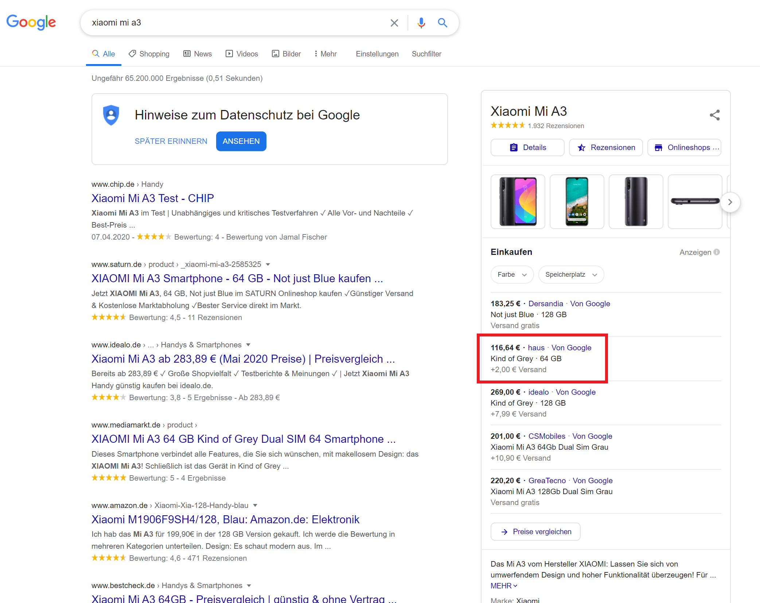This screenshot has height=603, width=760.
Task: Expand the bestcheck.de result dropdown arrow
Action: click(249, 586)
